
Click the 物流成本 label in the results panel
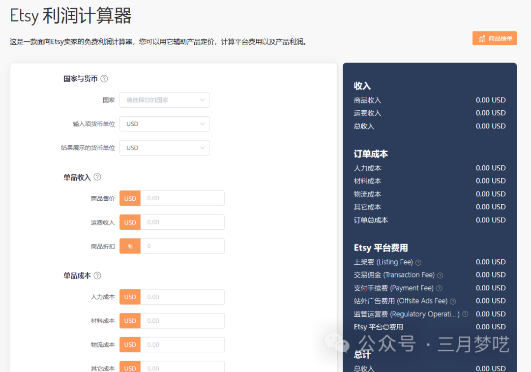click(x=367, y=194)
